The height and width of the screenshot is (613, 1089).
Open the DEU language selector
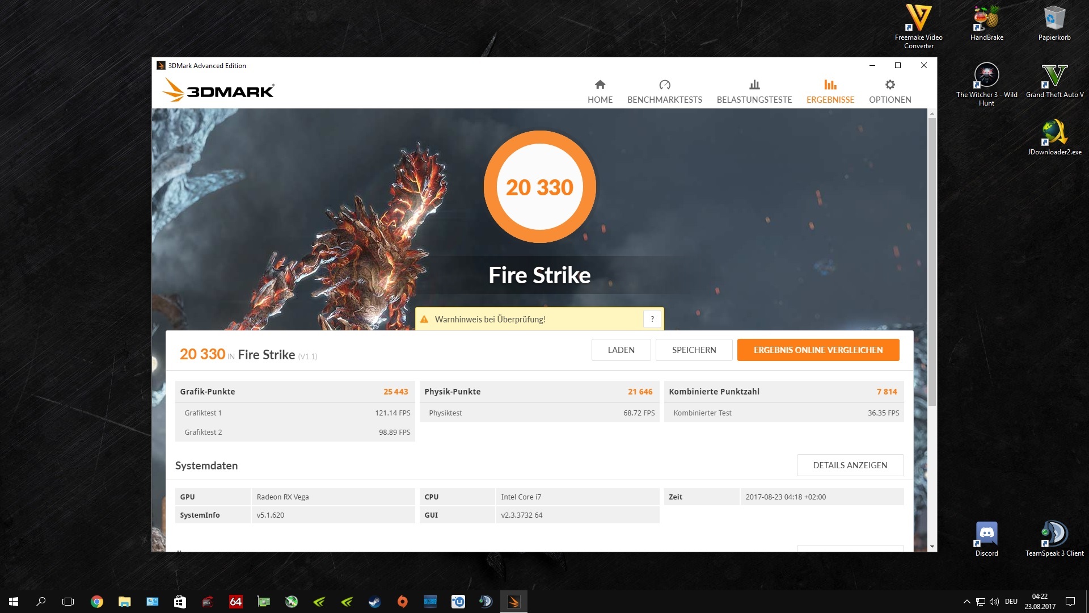tap(1011, 602)
